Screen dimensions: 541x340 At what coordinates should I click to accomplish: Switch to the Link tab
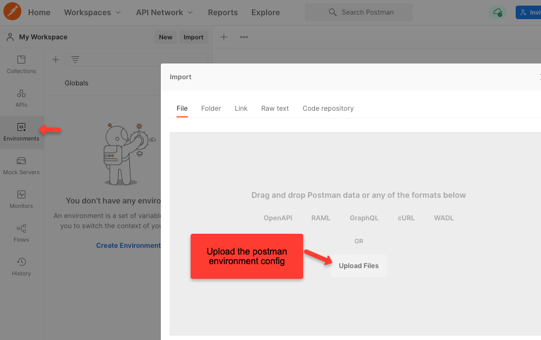click(x=241, y=108)
